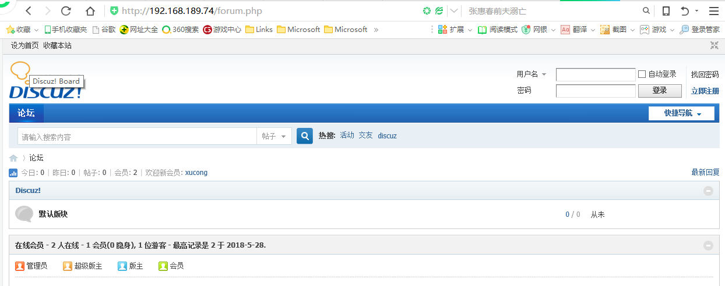Click the 登录 login button

point(660,91)
